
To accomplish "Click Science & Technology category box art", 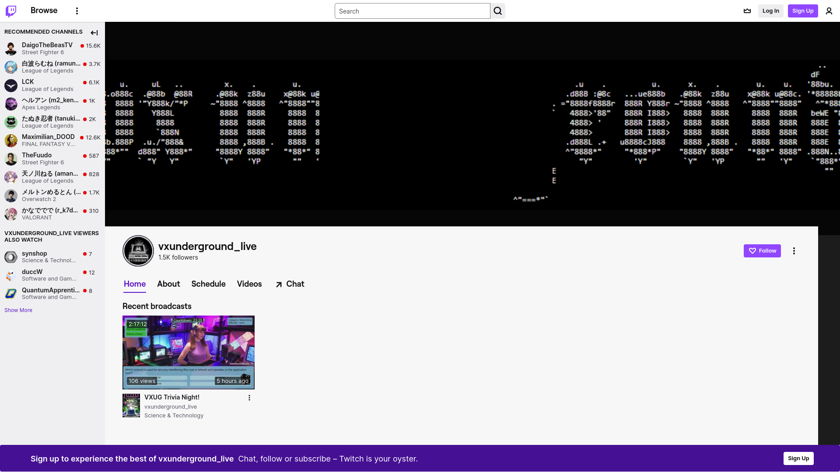I will 131,406.
